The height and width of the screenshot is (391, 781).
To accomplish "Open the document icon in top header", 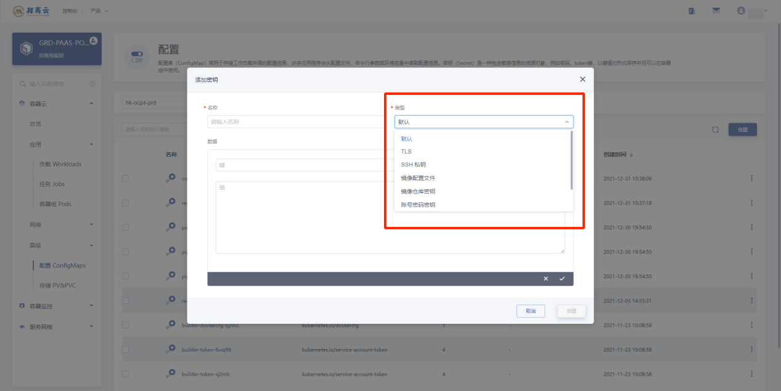I will tap(692, 10).
